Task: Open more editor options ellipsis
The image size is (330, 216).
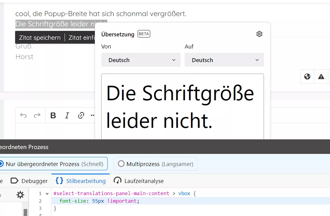Action: tap(93, 115)
